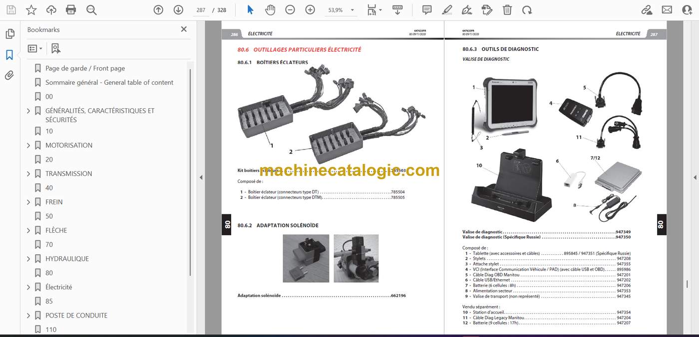Image resolution: width=699 pixels, height=337 pixels.
Task: Add a comment with speech bubble tool
Action: pos(427,9)
